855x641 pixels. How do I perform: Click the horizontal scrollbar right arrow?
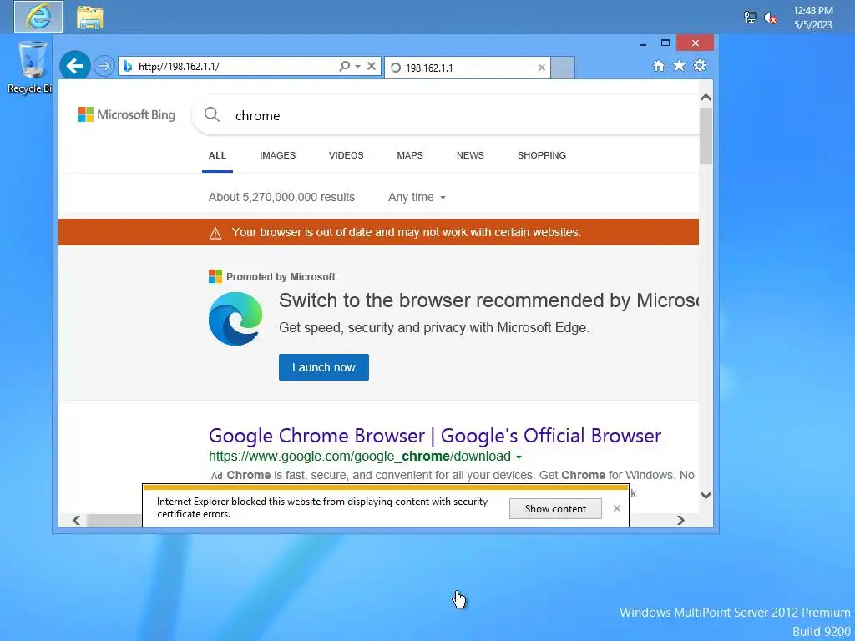680,521
